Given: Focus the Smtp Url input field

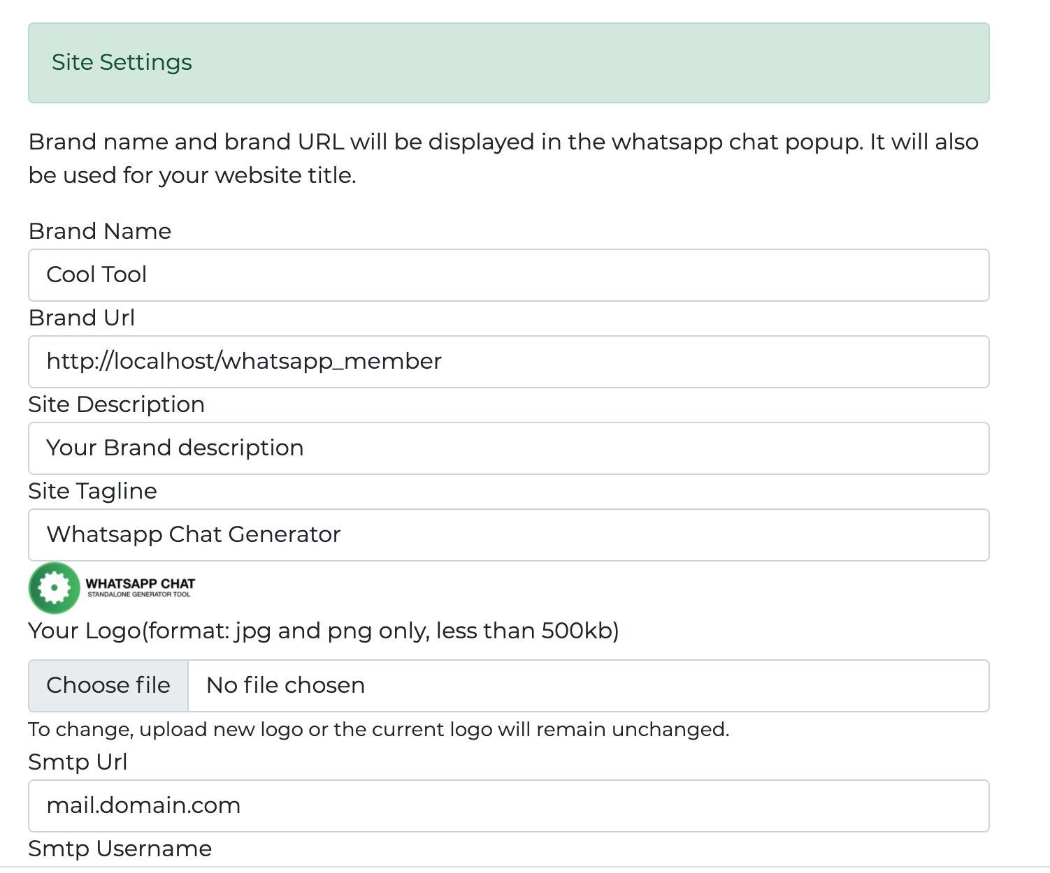Looking at the screenshot, I should point(508,806).
